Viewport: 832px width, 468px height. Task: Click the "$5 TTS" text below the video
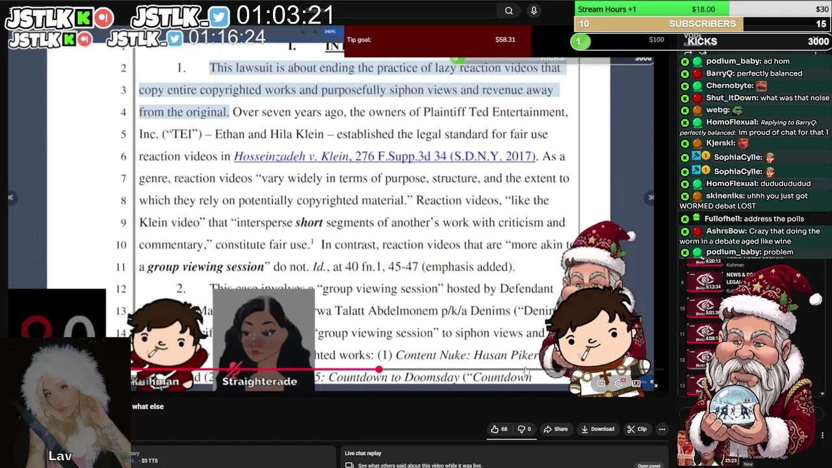coord(149,461)
